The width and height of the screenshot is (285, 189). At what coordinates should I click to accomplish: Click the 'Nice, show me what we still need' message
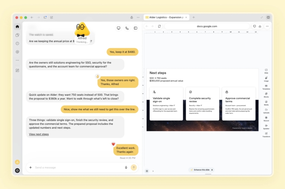[x=99, y=109]
